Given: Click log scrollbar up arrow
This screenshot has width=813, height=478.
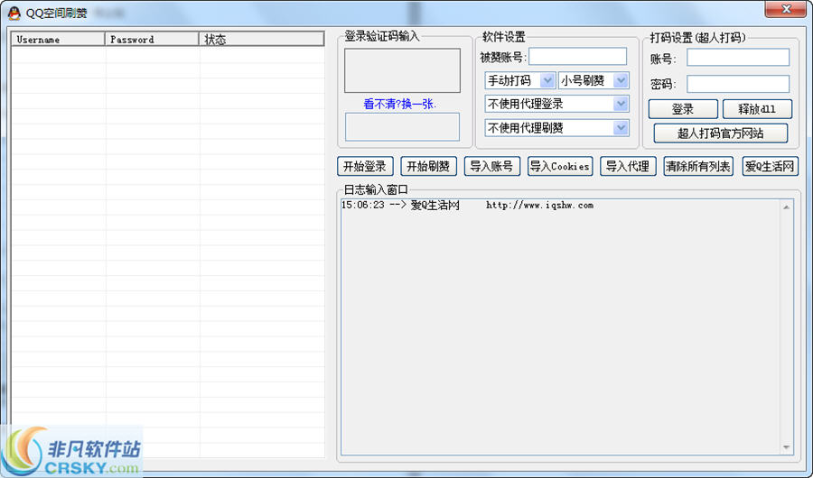Looking at the screenshot, I should (x=787, y=207).
